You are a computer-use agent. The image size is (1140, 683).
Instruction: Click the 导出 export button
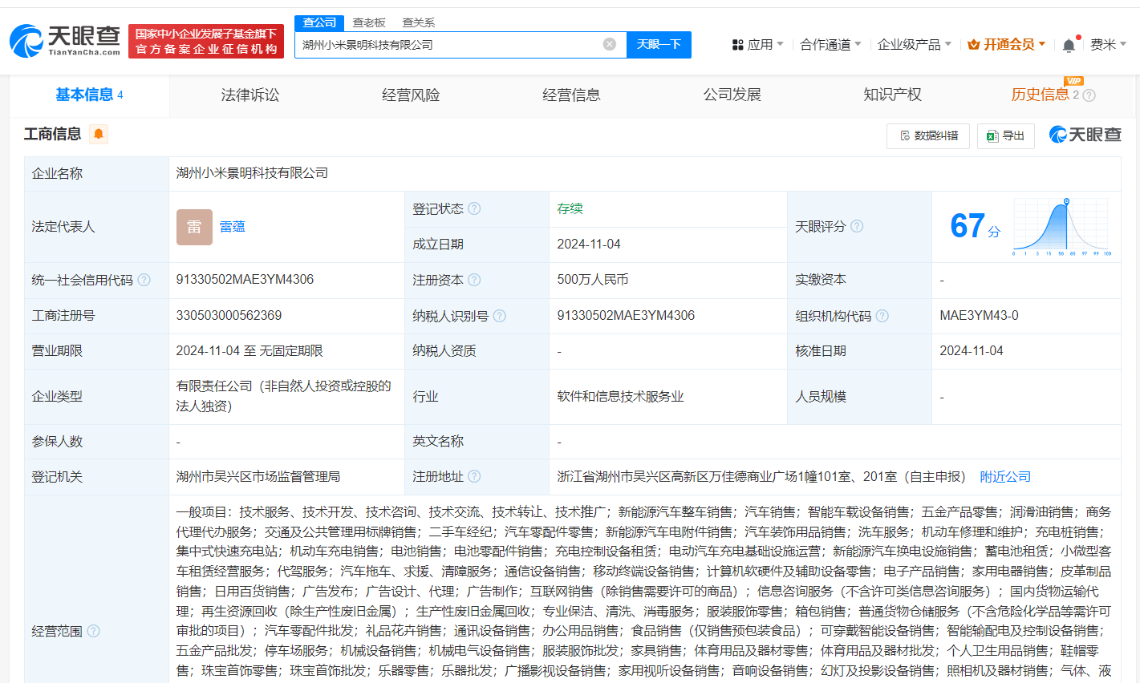[x=1006, y=135]
